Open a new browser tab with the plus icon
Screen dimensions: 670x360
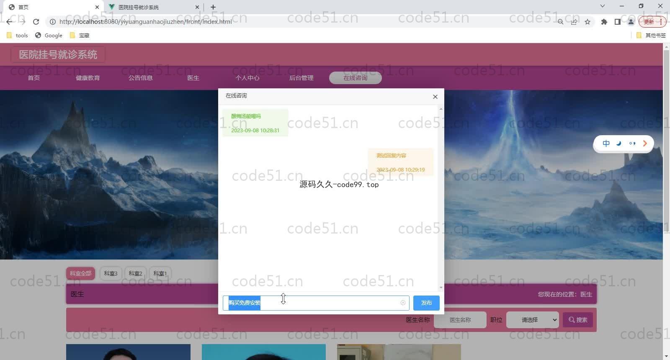(x=213, y=7)
